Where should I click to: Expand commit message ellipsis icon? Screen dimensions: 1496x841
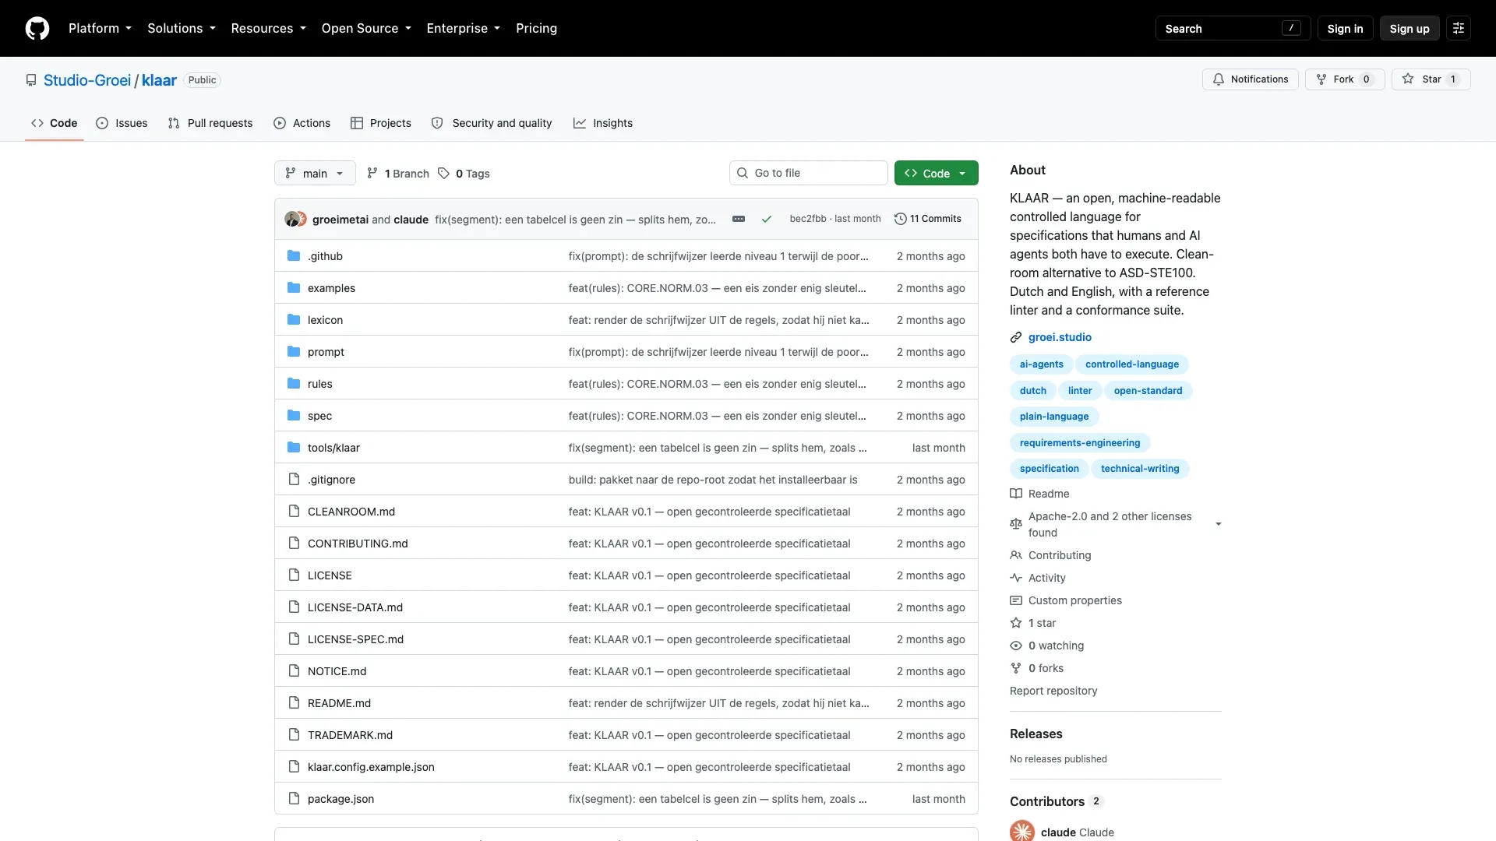pyautogui.click(x=739, y=219)
